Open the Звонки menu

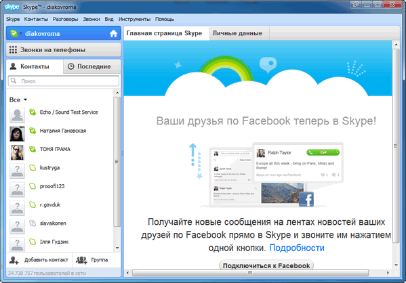[91, 19]
